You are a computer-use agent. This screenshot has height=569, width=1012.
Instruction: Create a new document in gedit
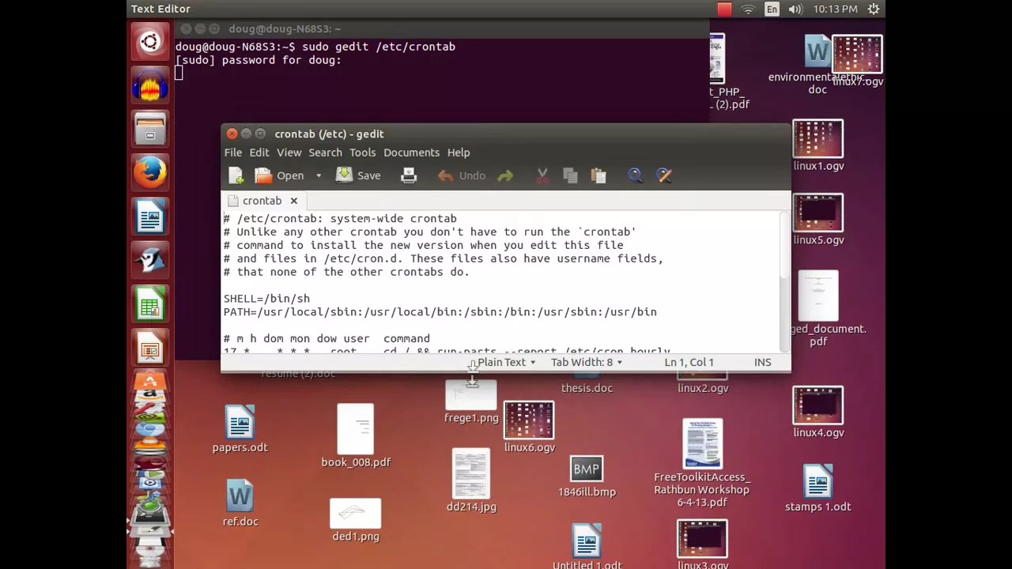[x=236, y=175]
